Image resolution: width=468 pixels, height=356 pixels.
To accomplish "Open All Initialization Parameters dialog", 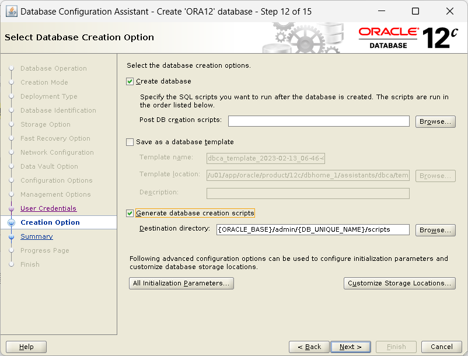I will pos(181,283).
